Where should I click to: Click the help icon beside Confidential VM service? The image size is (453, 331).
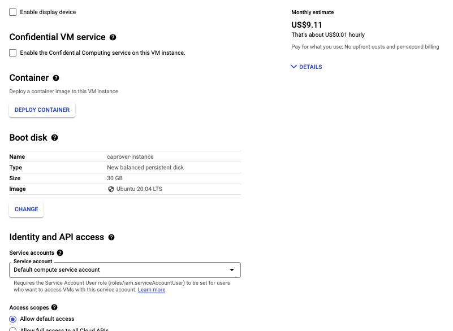tap(112, 37)
